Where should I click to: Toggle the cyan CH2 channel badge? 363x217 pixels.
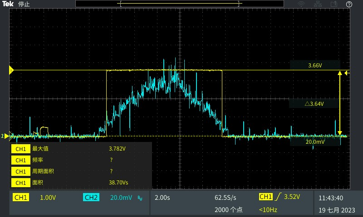91,198
